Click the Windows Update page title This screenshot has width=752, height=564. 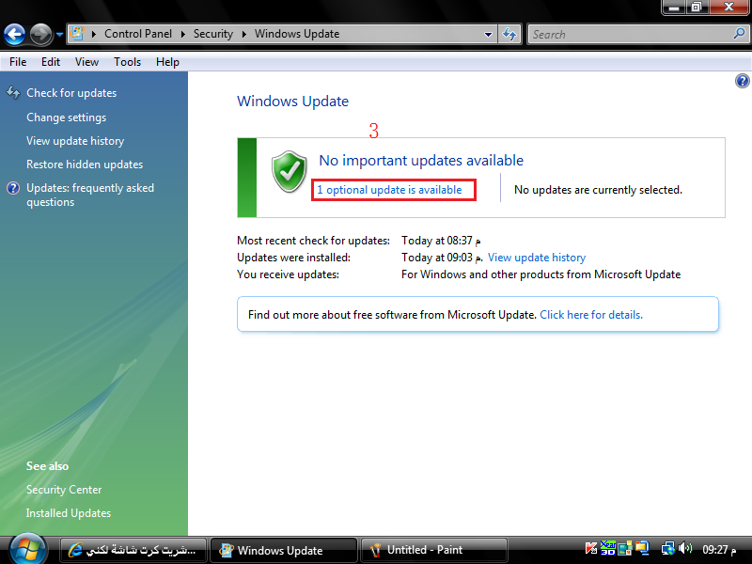coord(292,102)
